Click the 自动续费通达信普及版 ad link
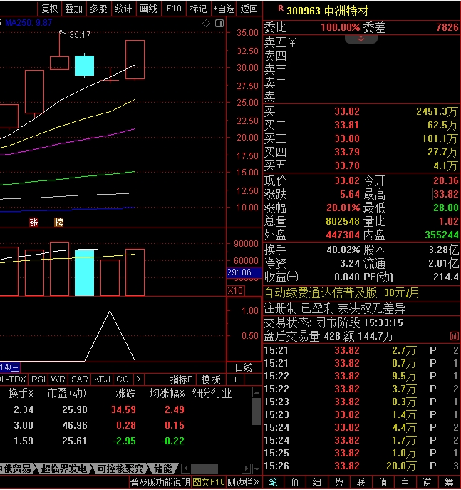The image size is (461, 490). pyautogui.click(x=341, y=293)
